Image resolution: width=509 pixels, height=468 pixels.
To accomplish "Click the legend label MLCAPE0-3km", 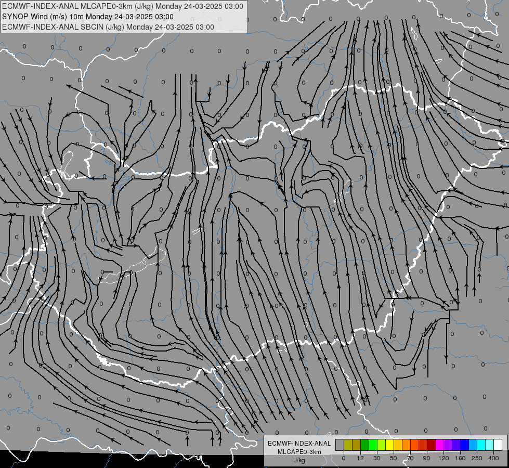I will 299,452.
